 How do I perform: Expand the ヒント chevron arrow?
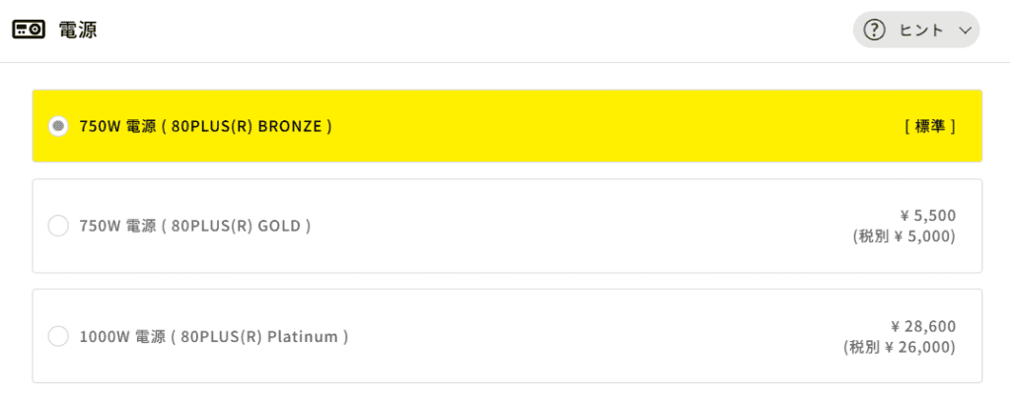pos(964,31)
